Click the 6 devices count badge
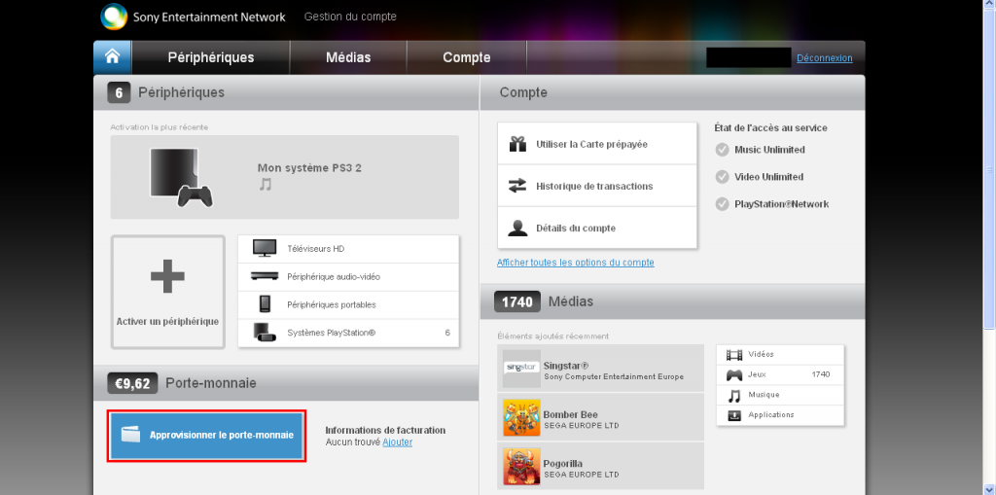 click(119, 92)
